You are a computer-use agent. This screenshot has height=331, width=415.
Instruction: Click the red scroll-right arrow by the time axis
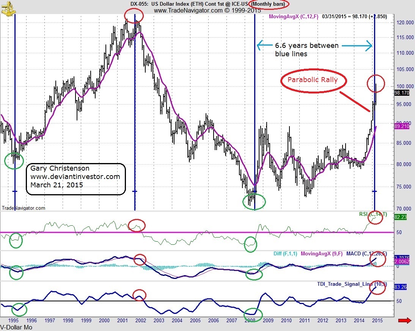pyautogui.click(x=405, y=321)
